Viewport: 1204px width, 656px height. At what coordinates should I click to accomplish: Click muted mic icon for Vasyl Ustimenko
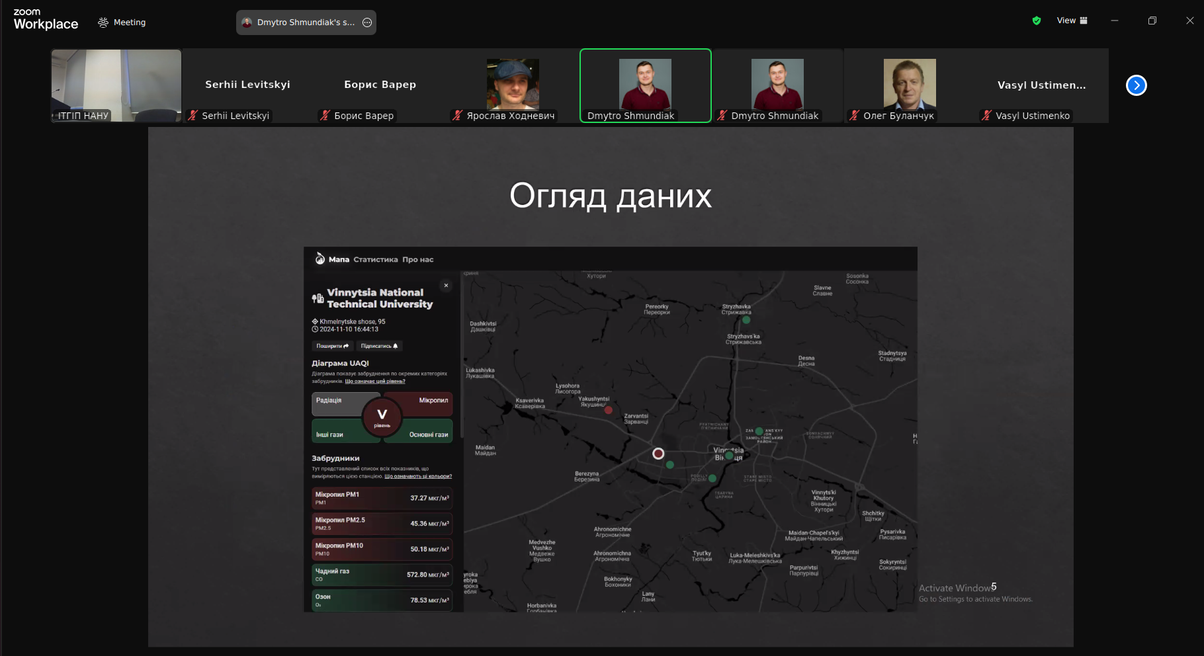coord(986,115)
